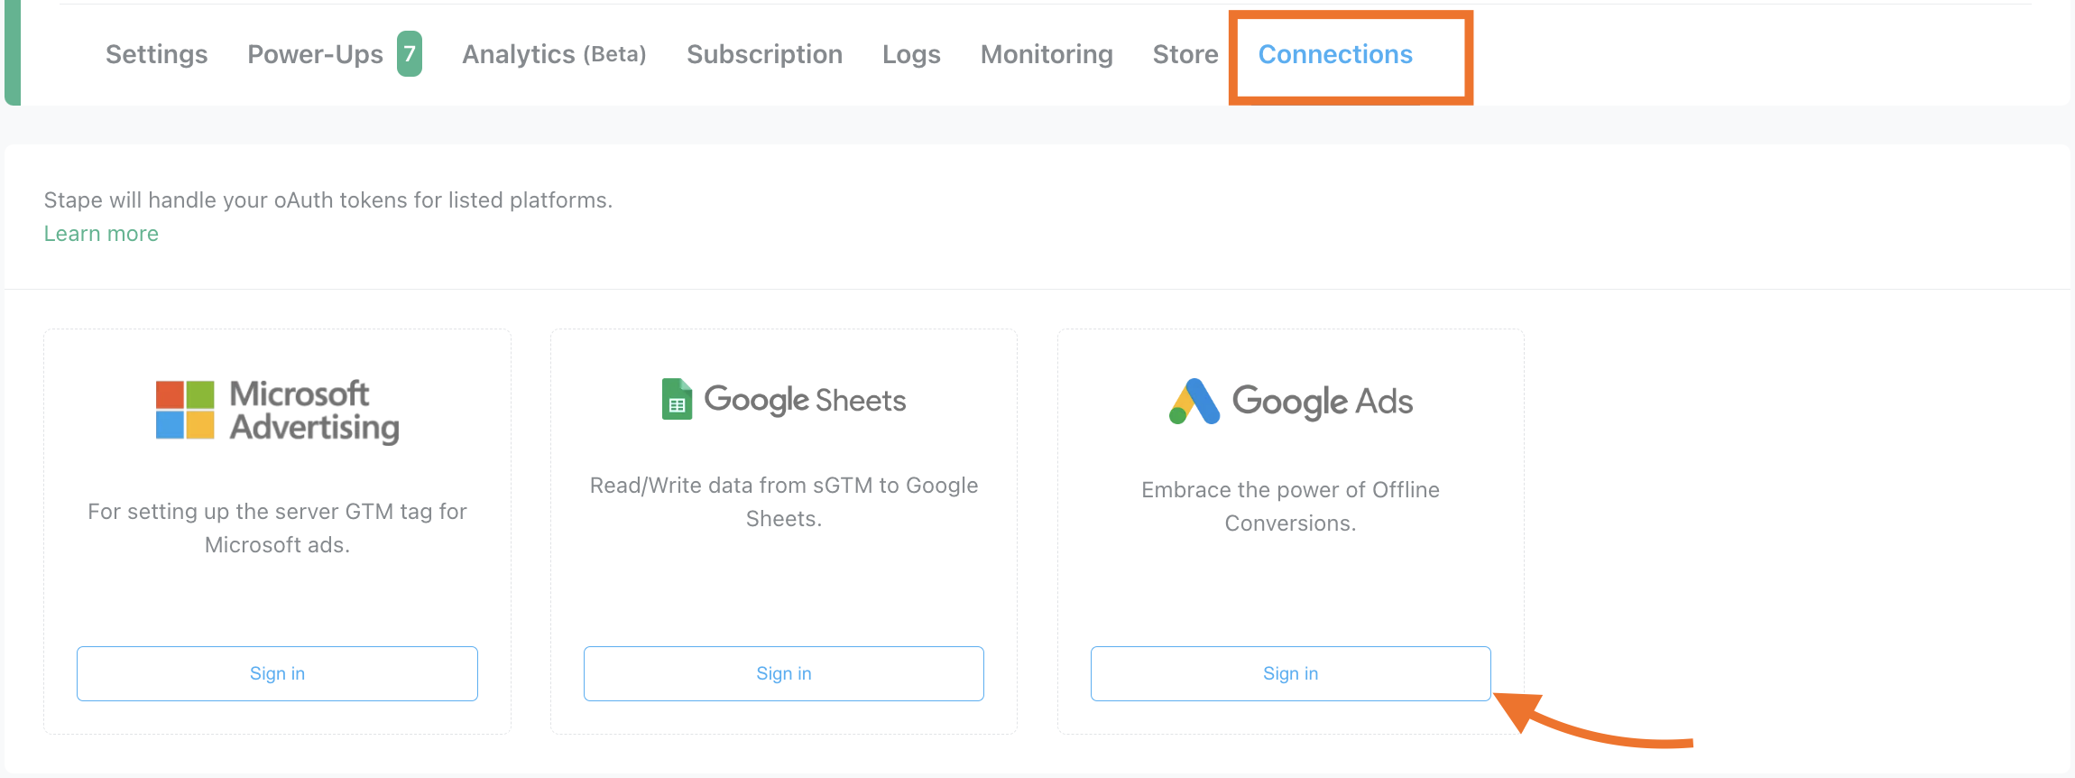Go to the Subscription tab
This screenshot has width=2075, height=778.
pyautogui.click(x=764, y=54)
